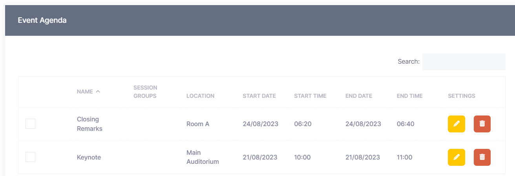Click the Main Auditorium location cell
515x176 pixels.
pyautogui.click(x=203, y=157)
